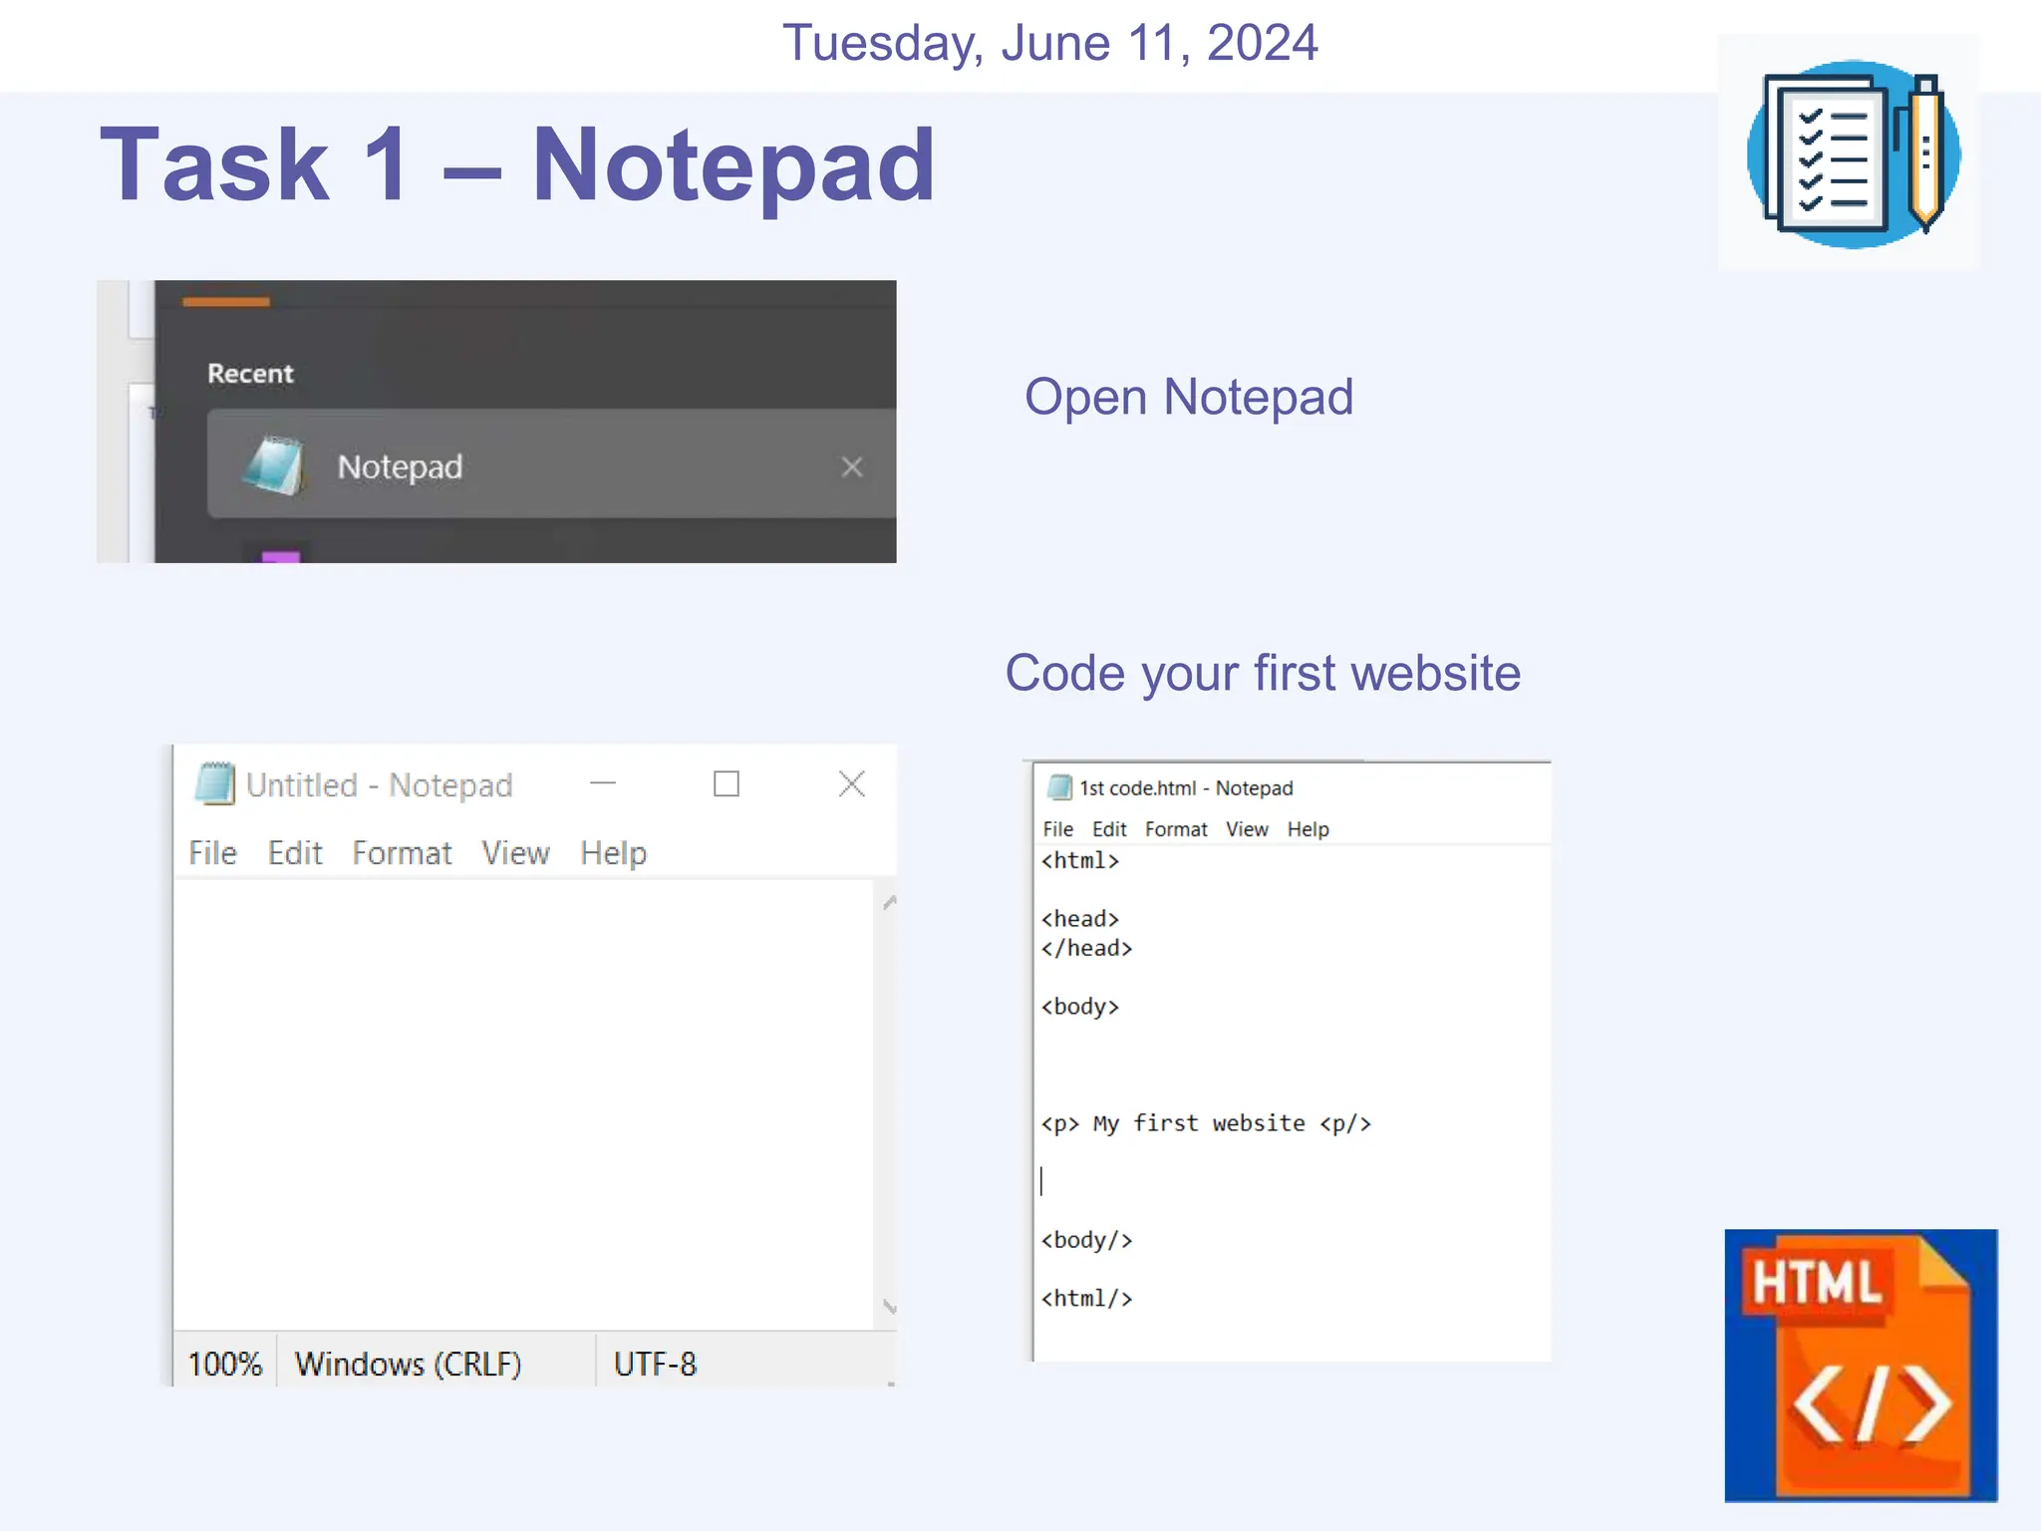Click the date Tuesday, June 11, 2024
The image size is (2041, 1531).
click(x=1050, y=44)
